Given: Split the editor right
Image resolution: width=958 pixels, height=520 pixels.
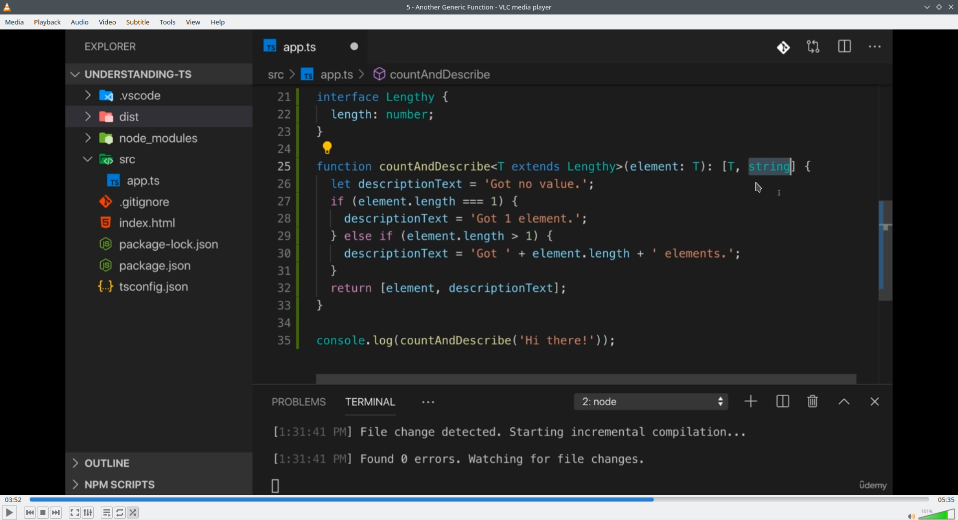Looking at the screenshot, I should [x=844, y=47].
